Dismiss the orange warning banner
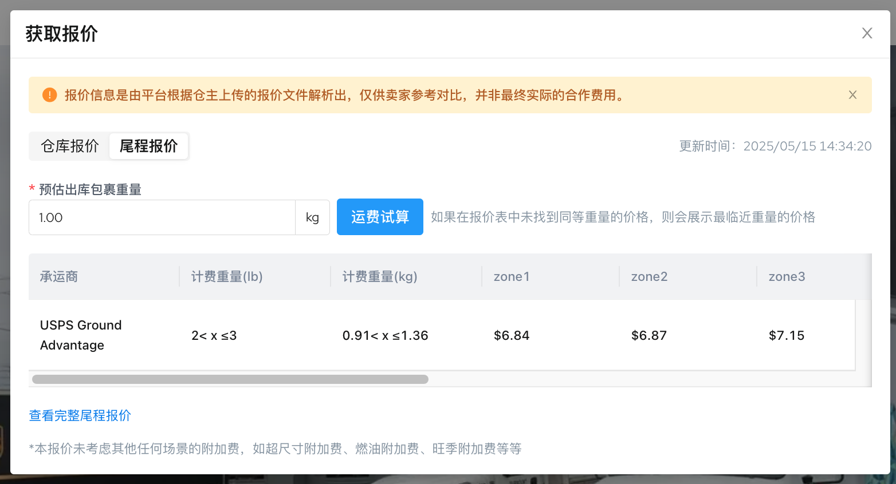Viewport: 896px width, 484px height. [x=852, y=95]
